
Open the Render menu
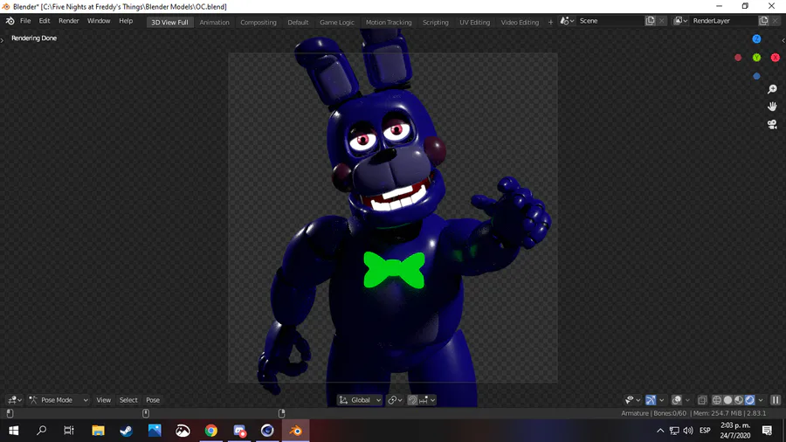pos(69,21)
